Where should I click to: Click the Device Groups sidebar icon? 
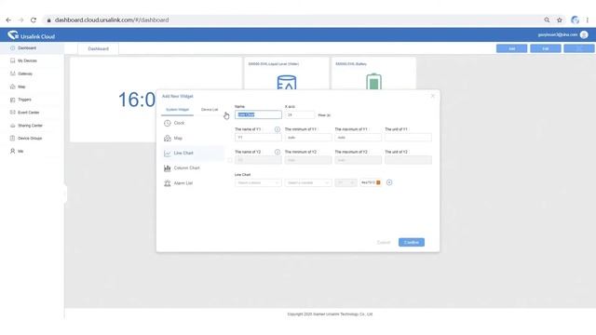[12, 139]
